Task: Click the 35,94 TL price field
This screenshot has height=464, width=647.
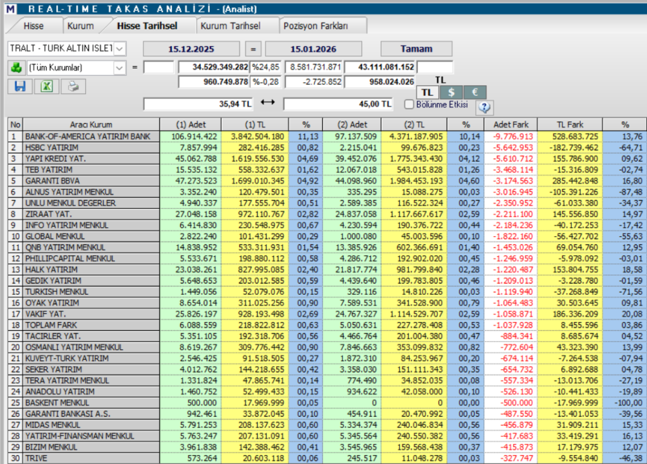Action: 198,104
